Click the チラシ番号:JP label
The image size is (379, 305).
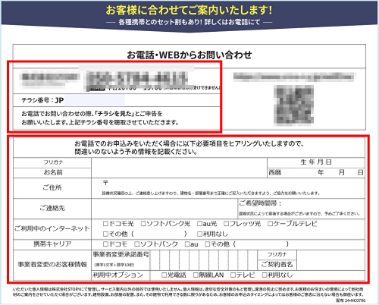tap(42, 100)
